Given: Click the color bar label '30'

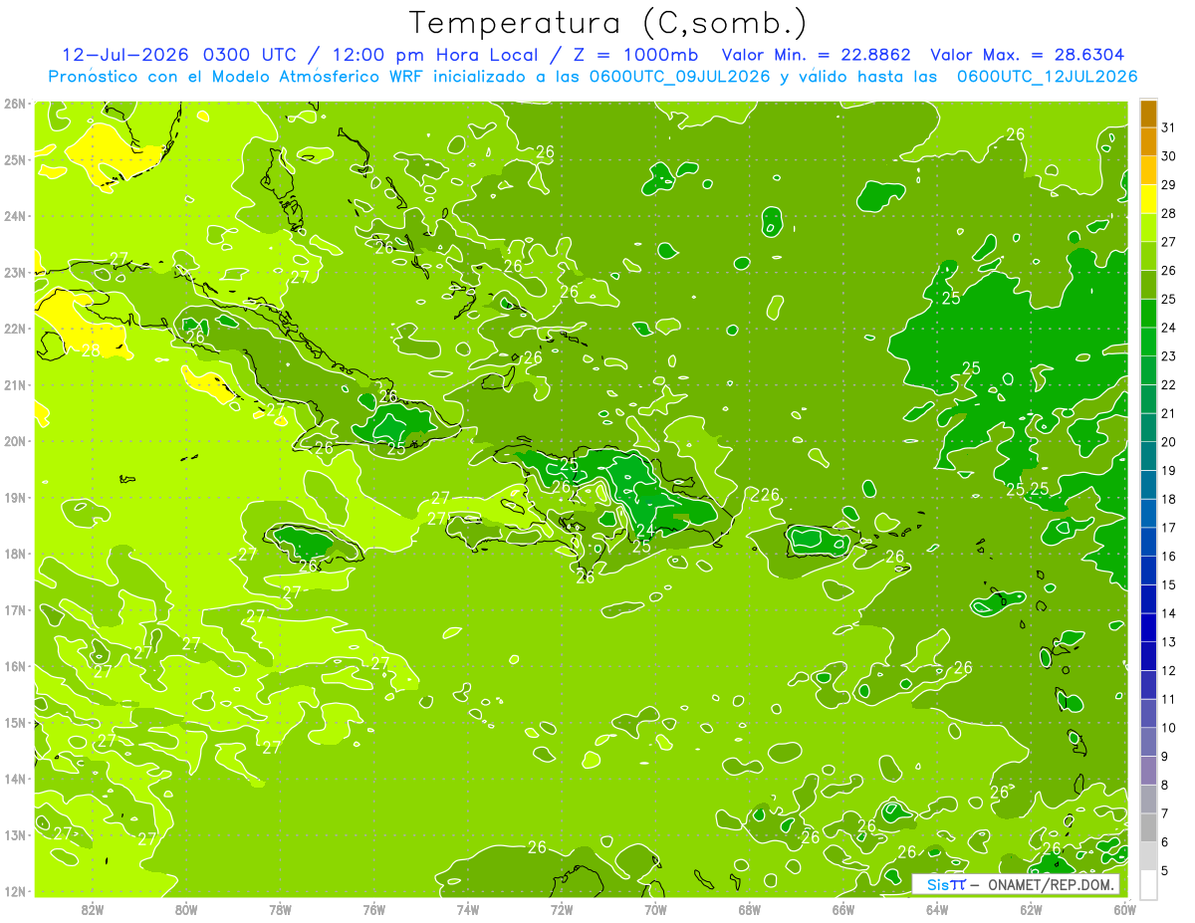Looking at the screenshot, I should [x=1169, y=156].
